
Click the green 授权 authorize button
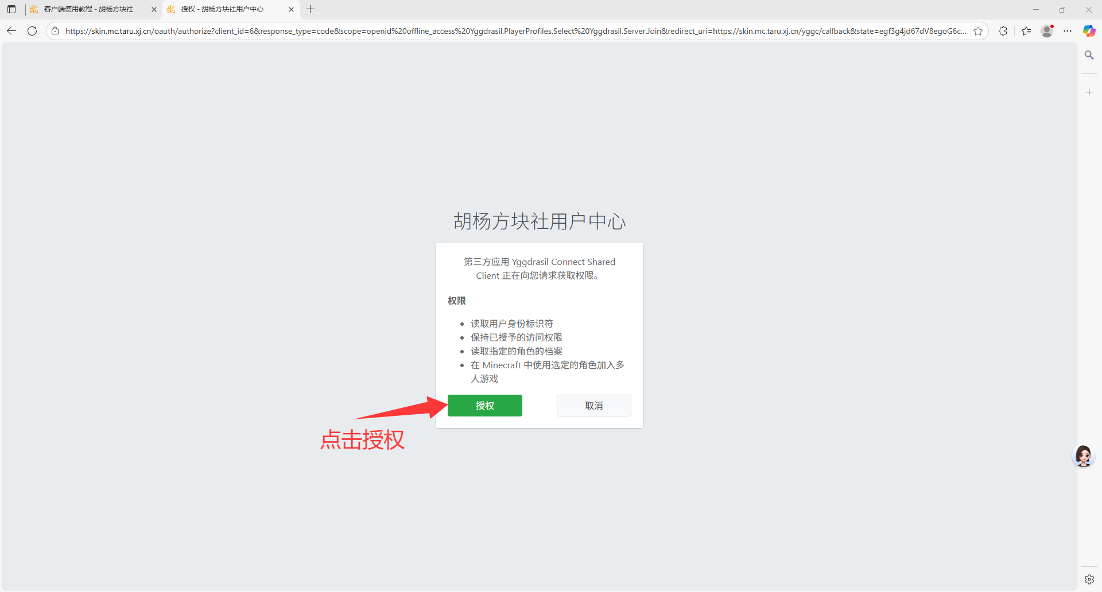484,406
